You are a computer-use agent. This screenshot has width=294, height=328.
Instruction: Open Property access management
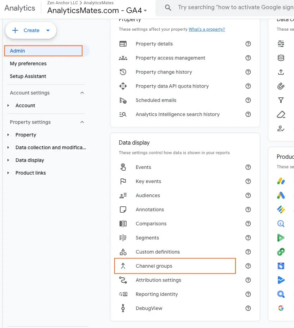point(170,58)
